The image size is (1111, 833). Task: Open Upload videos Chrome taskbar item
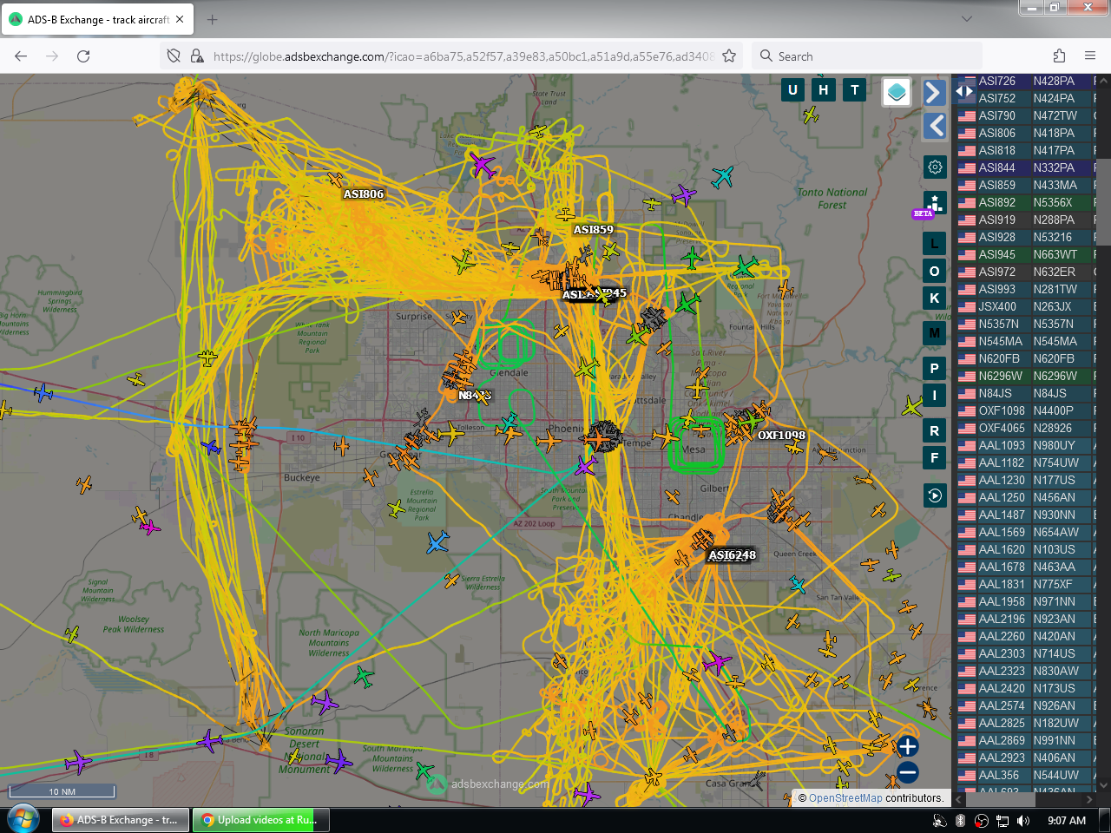pyautogui.click(x=260, y=820)
